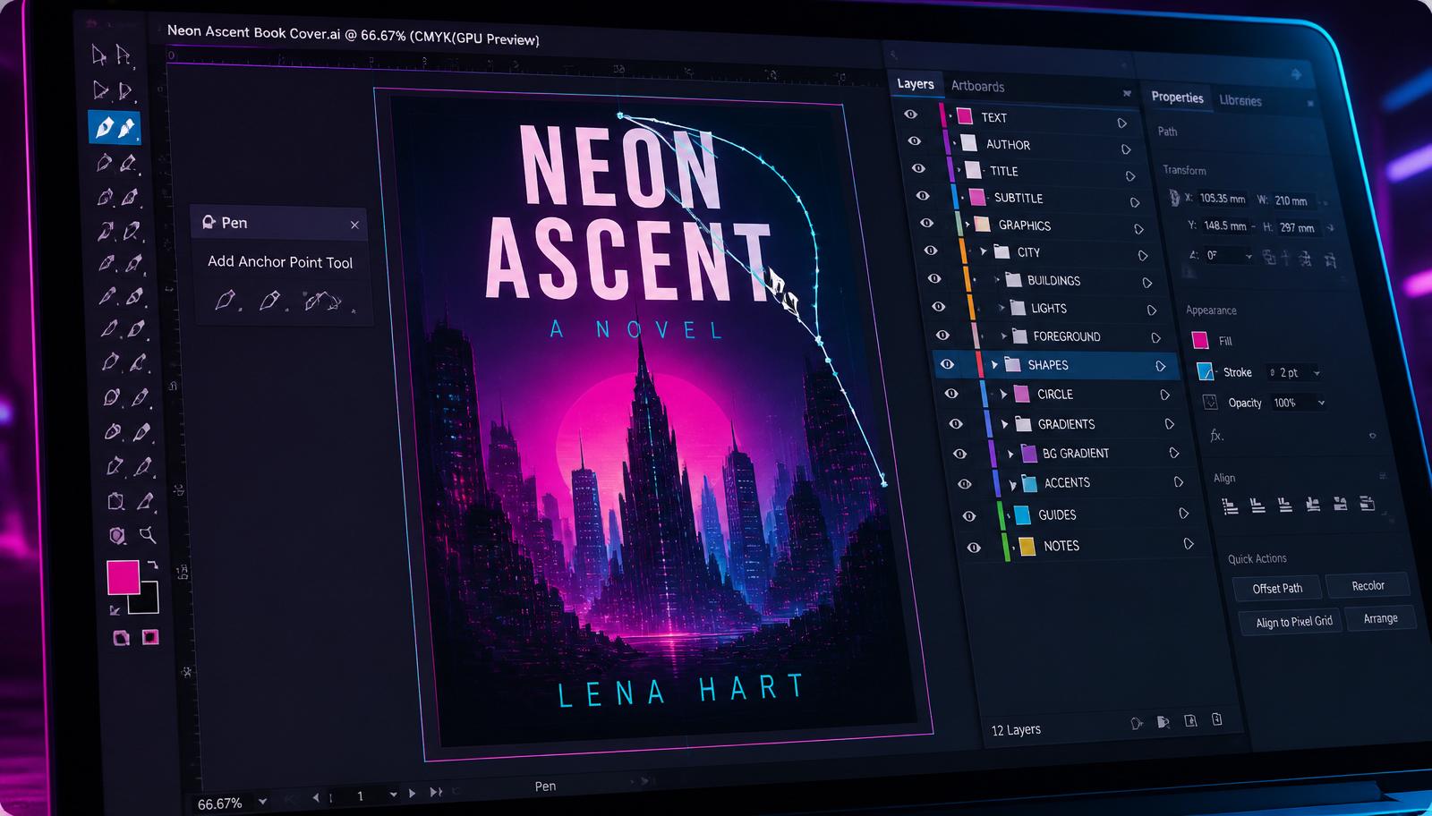Open the Opacity 100% dropdown

point(1321,403)
